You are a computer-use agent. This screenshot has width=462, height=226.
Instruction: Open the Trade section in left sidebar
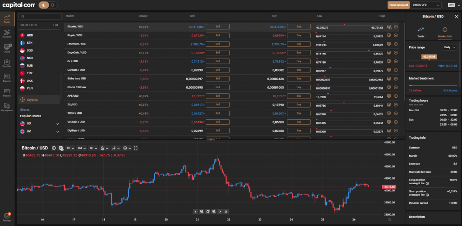click(7, 18)
